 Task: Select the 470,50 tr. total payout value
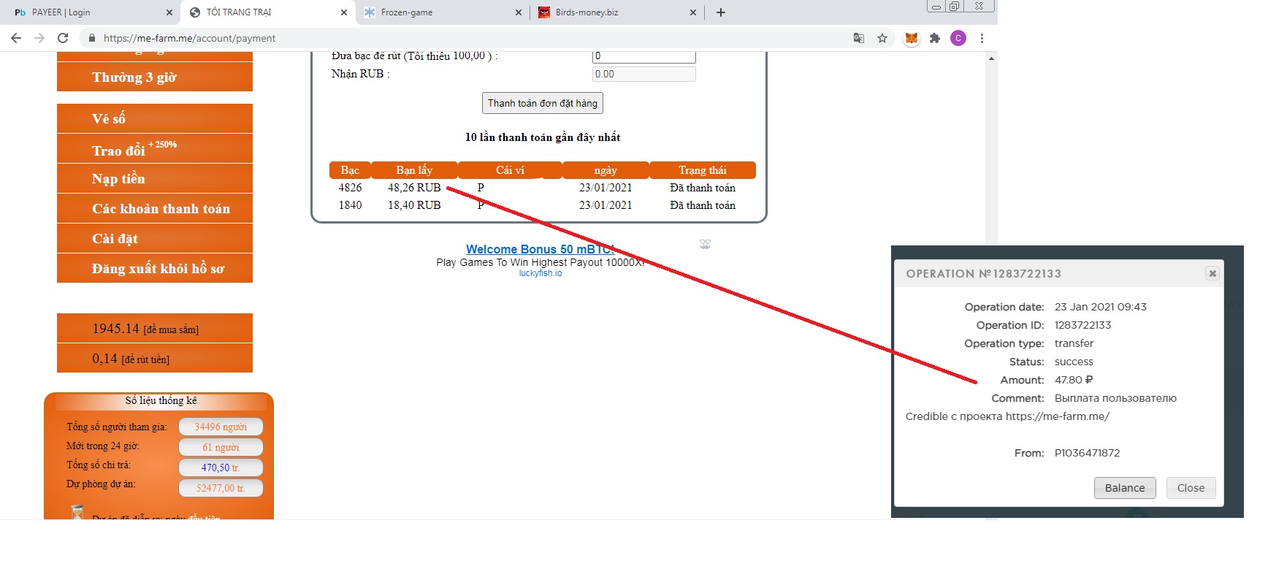pos(221,467)
